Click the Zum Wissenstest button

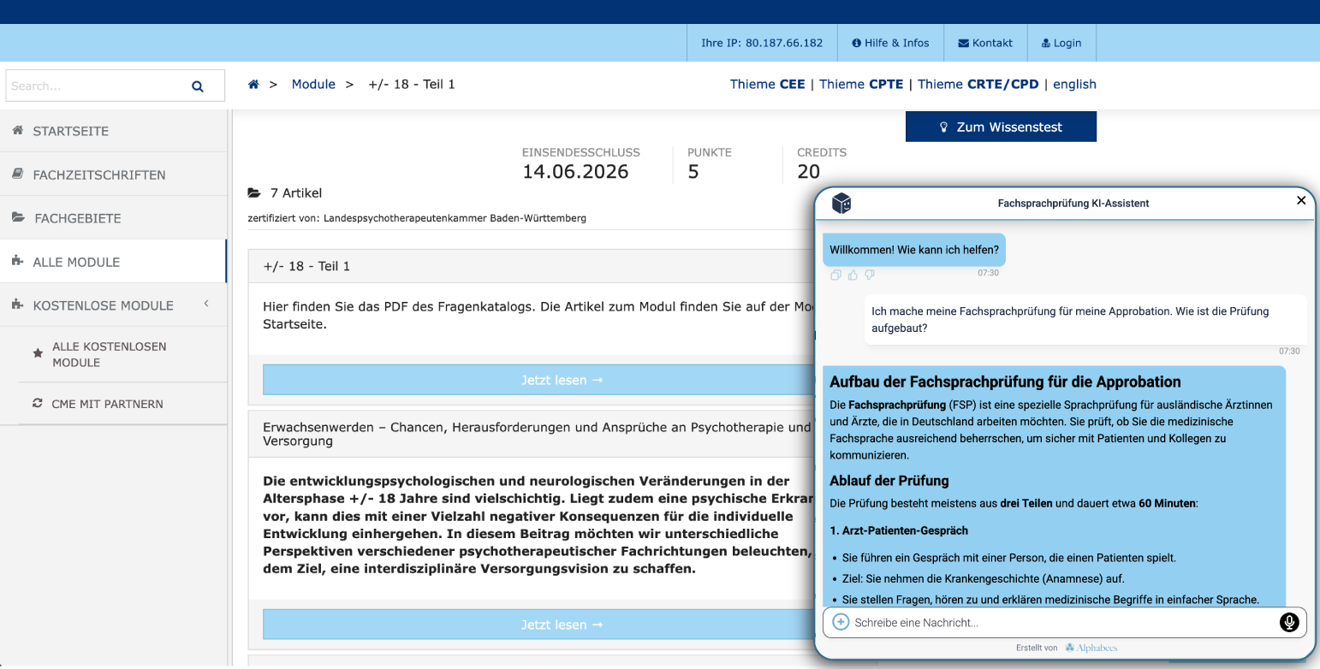[1001, 127]
